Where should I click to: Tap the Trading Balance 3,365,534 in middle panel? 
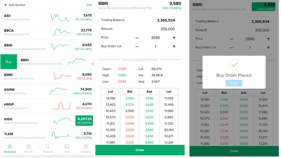point(166,20)
